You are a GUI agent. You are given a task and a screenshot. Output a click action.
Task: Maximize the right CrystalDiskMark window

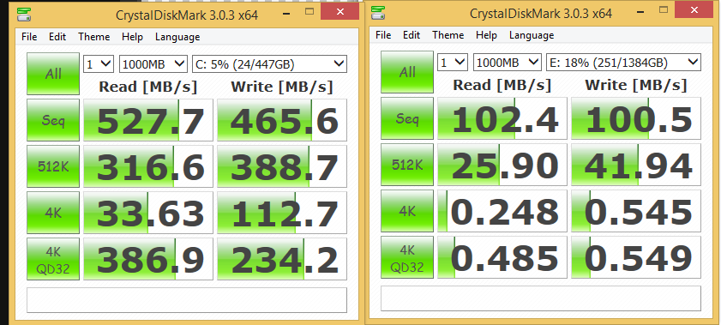point(664,10)
